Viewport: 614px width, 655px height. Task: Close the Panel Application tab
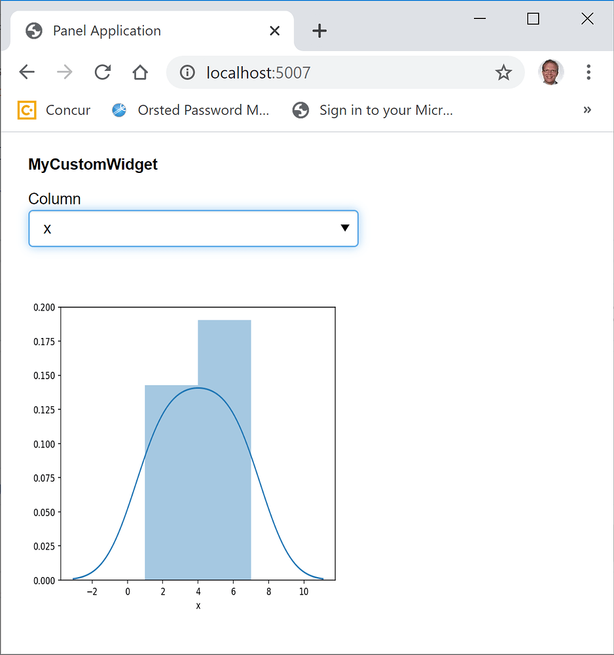[x=275, y=31]
